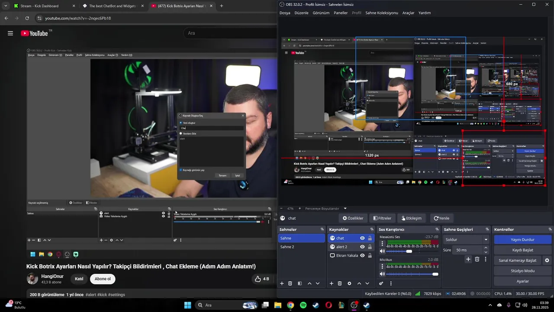Open Düzenle menu in OBS
The width and height of the screenshot is (554, 312).
[301, 13]
